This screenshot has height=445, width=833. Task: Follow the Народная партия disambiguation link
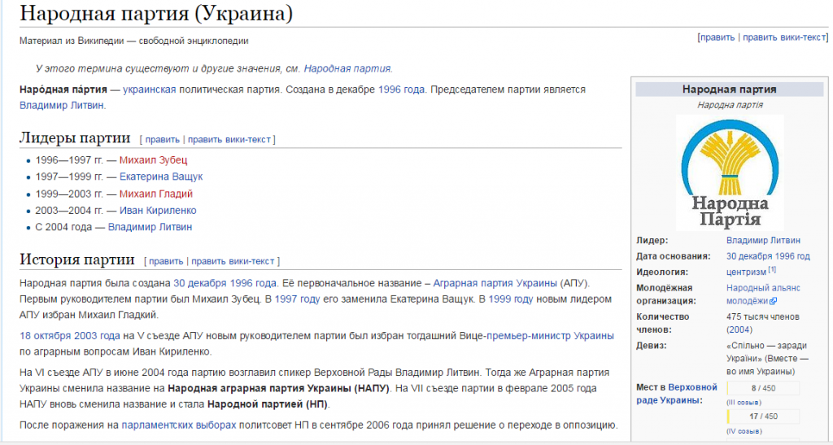pyautogui.click(x=347, y=69)
